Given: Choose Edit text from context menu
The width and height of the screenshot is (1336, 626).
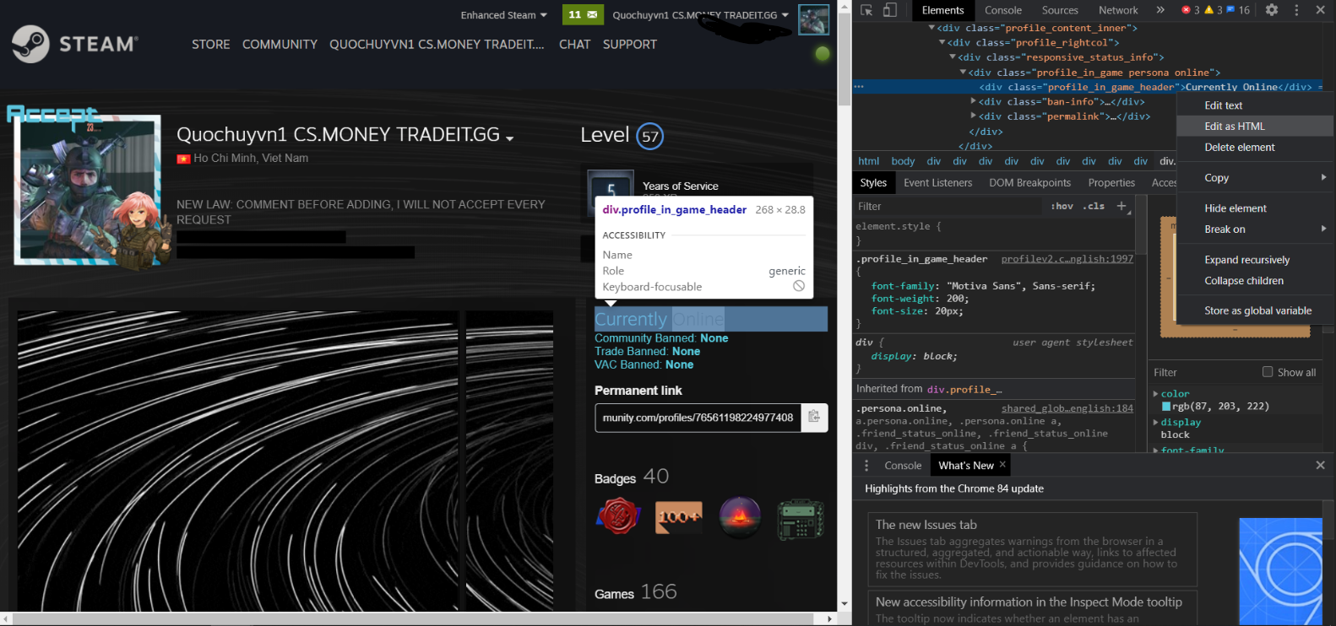Looking at the screenshot, I should tap(1255, 105).
